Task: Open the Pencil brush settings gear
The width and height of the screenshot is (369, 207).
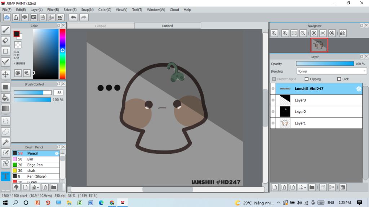Action: [57, 153]
